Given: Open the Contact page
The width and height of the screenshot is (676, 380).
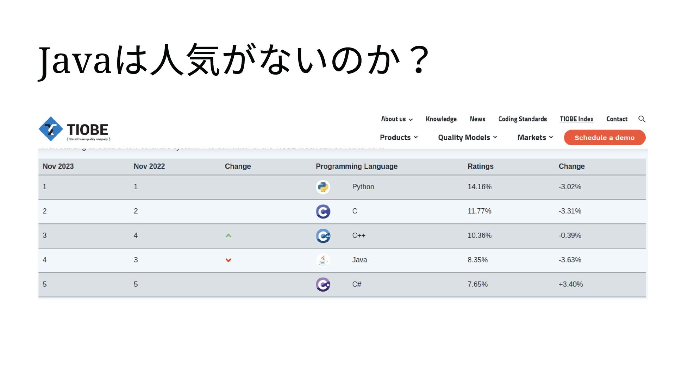Looking at the screenshot, I should [617, 119].
